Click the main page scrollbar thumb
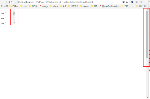Screen dimensions: 150x99 147,34
